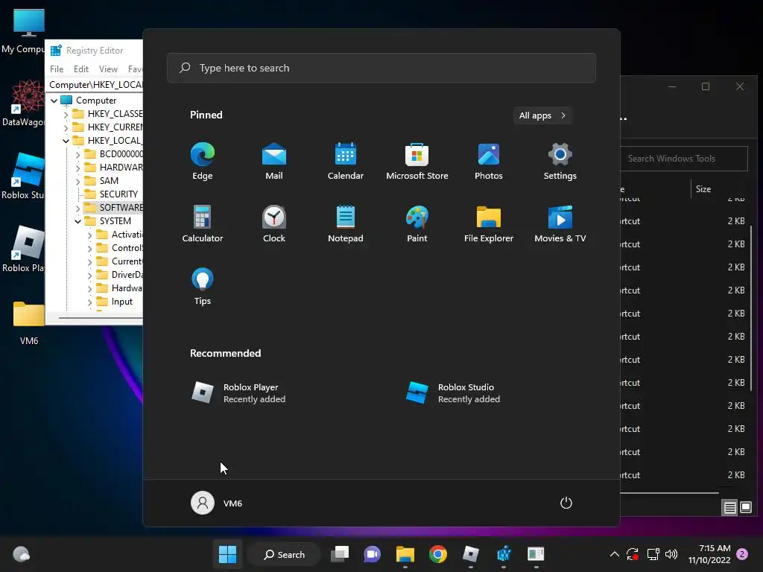The height and width of the screenshot is (572, 763).
Task: Open Movies & TV app
Action: click(x=560, y=223)
